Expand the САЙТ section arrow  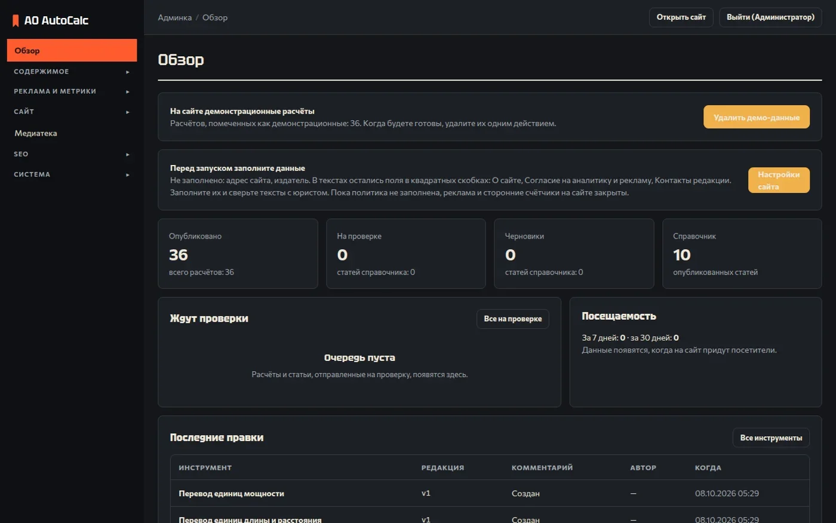click(x=128, y=112)
